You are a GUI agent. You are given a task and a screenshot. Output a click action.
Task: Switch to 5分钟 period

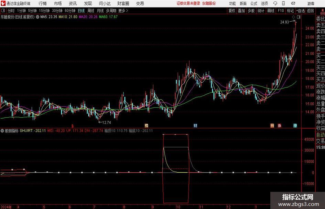[32, 11]
